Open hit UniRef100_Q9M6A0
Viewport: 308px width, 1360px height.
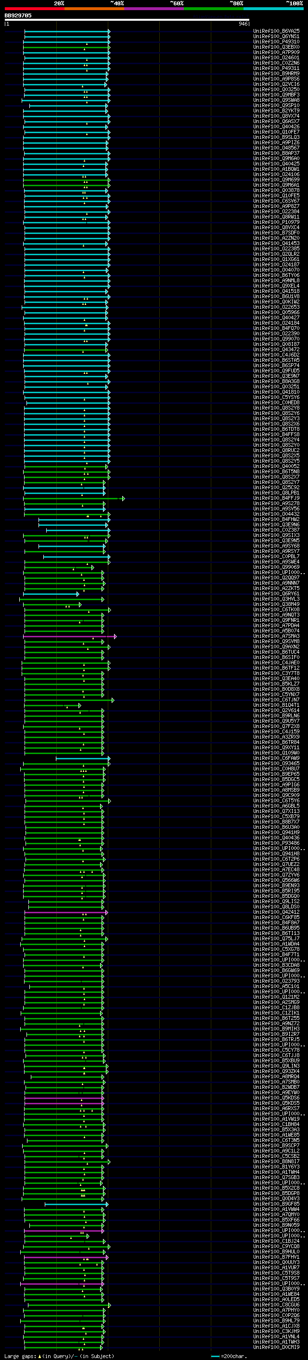click(276, 158)
